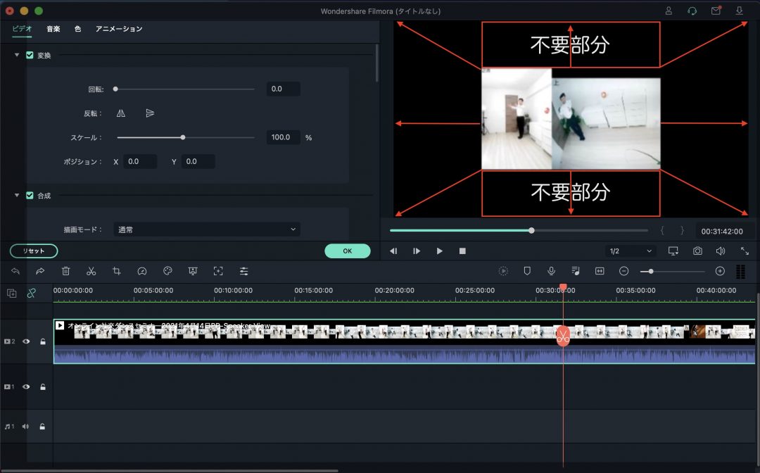Confirm changes with the OK button
The height and width of the screenshot is (473, 760).
coord(347,251)
